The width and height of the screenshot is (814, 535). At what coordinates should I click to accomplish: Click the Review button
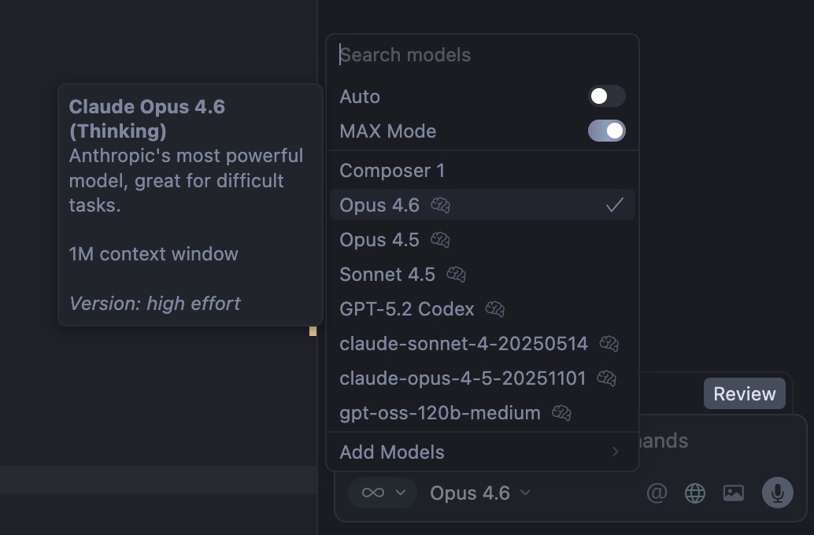coord(744,393)
